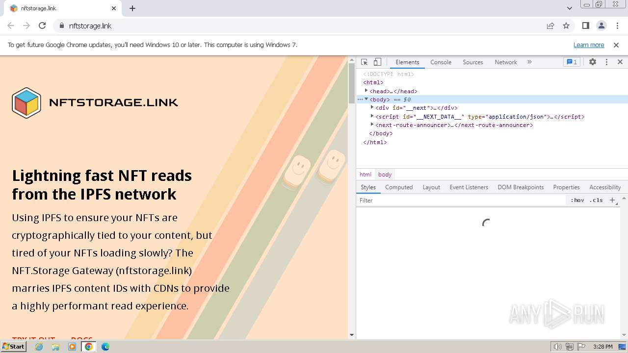Toggle the .cls classes button
Image resolution: width=628 pixels, height=353 pixels.
[x=596, y=200]
